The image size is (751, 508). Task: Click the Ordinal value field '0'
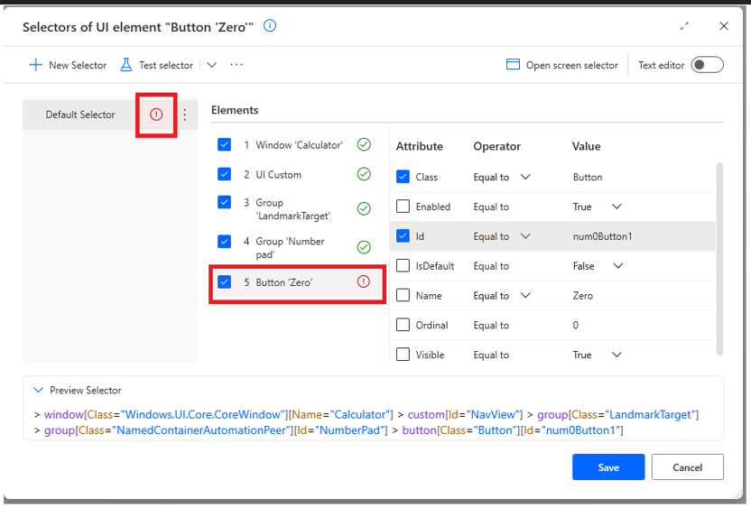tap(576, 326)
